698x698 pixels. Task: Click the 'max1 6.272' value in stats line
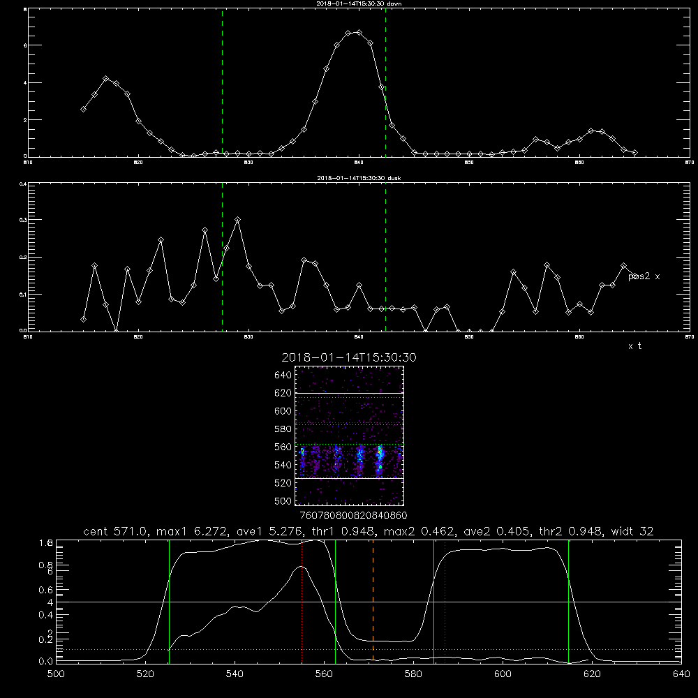[192, 531]
